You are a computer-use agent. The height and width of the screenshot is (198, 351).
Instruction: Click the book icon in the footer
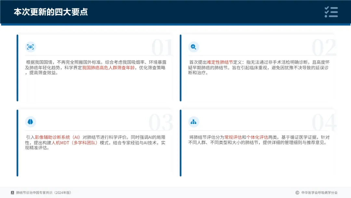coord(13,192)
